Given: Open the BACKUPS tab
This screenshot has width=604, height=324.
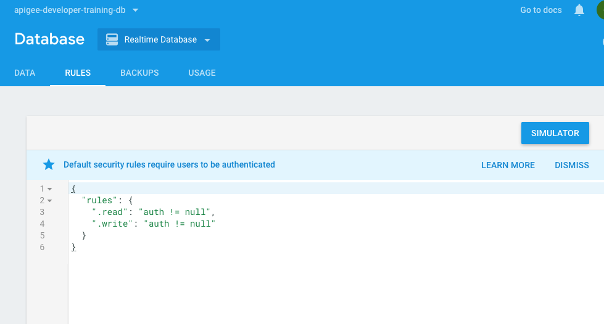Looking at the screenshot, I should pos(139,73).
